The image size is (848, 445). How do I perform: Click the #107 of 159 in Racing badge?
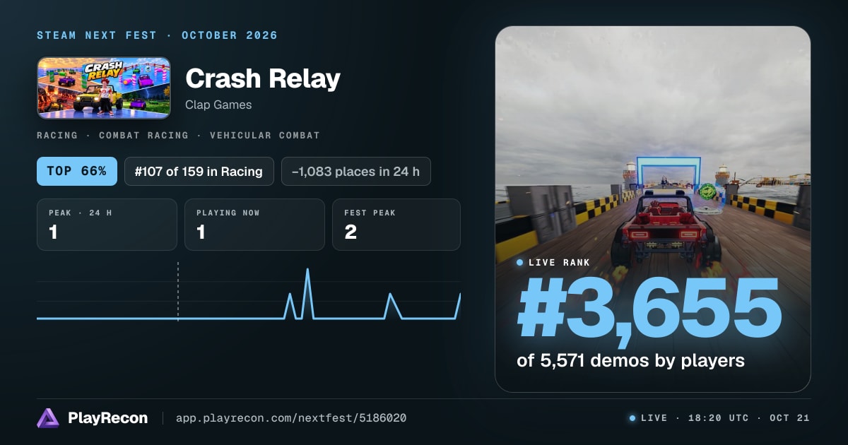[199, 171]
